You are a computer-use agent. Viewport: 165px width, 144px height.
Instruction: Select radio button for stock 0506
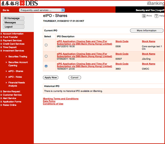(46, 45)
